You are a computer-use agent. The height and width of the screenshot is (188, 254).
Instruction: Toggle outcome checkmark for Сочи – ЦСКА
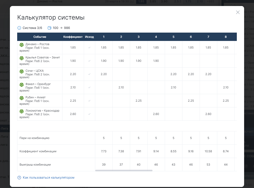(90, 74)
